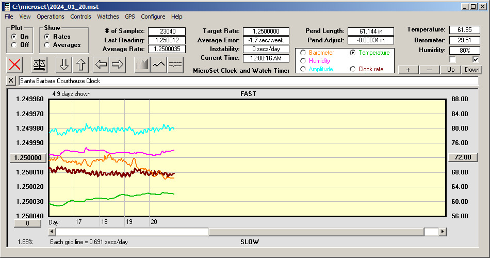Select Plot Off radio button
The width and height of the screenshot is (490, 258).
click(14, 45)
